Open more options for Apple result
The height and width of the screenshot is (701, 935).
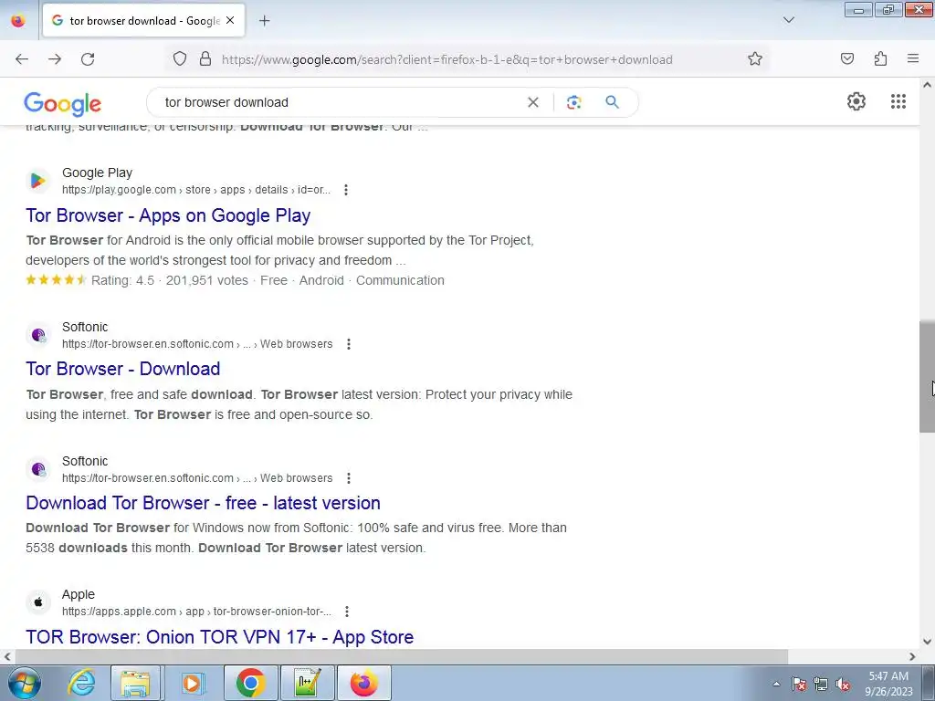pos(347,612)
